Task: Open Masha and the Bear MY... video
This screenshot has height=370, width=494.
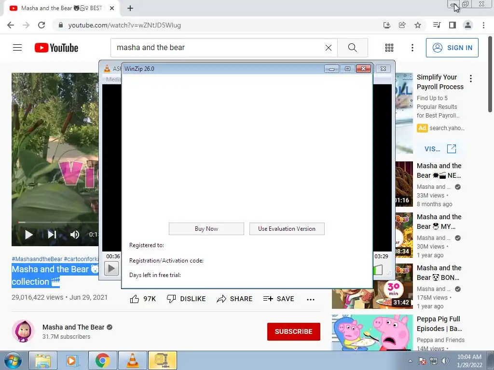Action: (439, 222)
